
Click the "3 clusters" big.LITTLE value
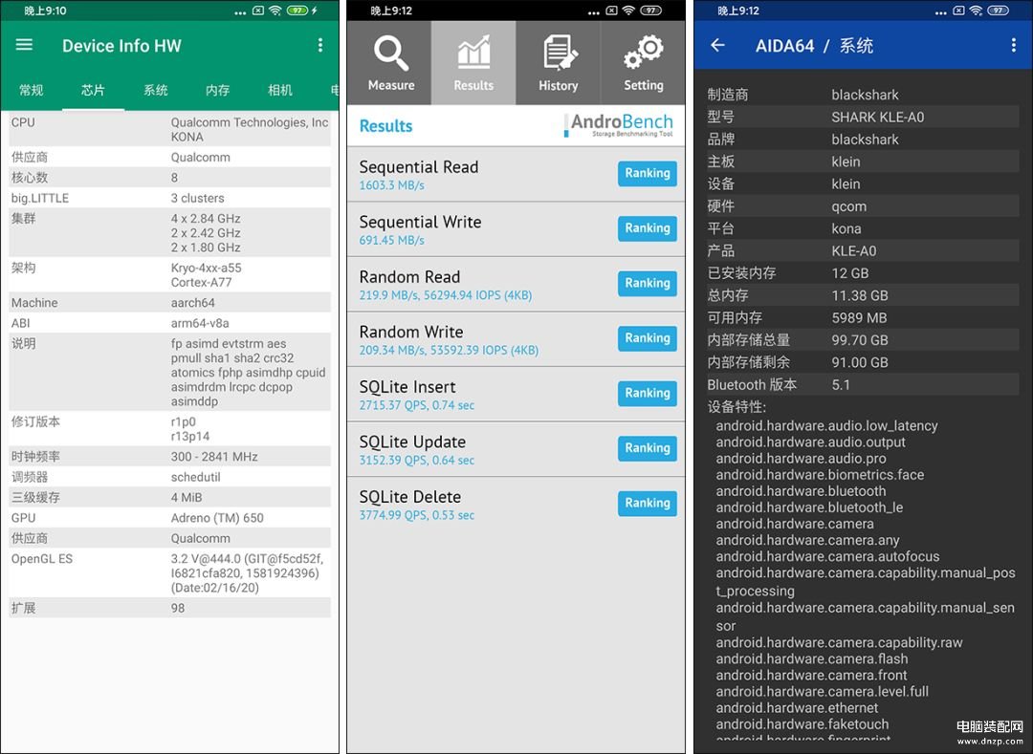click(198, 198)
